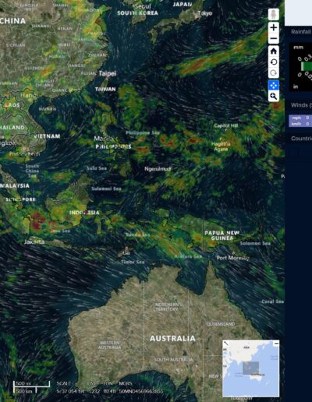
Task: Click the mph/km/h wind speed legend
Action: click(300, 121)
